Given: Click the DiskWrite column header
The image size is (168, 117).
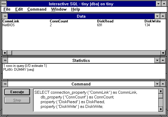Looking at the screenshot, I should point(153,21).
